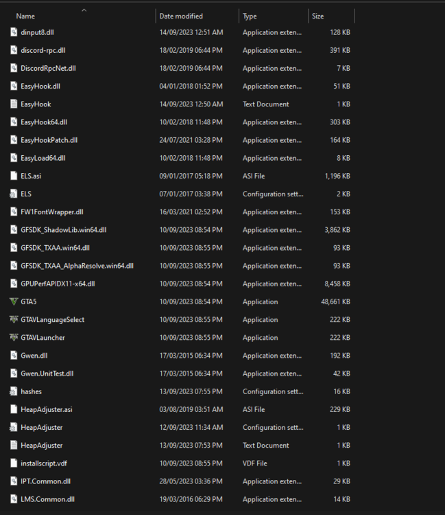The image size is (445, 515).
Task: Sort by the Type column header
Action: [x=250, y=16]
